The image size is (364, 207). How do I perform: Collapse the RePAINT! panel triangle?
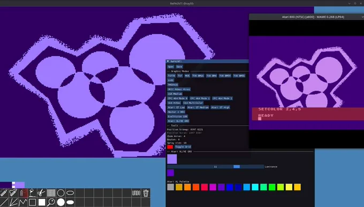(168, 62)
